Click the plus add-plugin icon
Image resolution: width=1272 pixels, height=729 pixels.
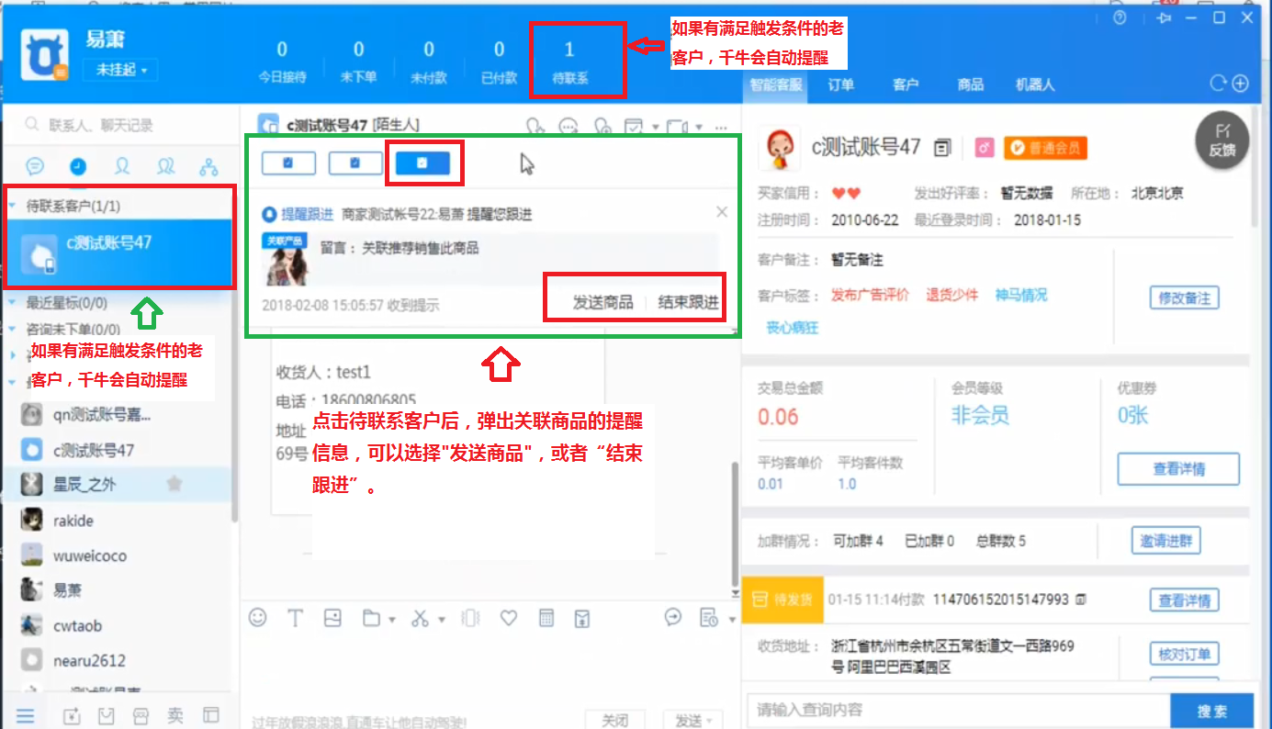(x=1240, y=84)
